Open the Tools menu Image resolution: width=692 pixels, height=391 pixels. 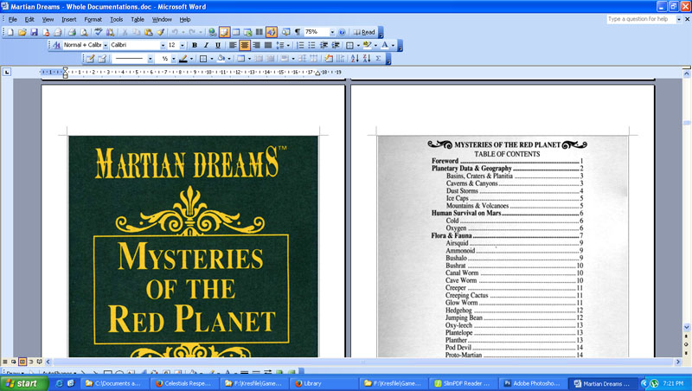pos(117,19)
